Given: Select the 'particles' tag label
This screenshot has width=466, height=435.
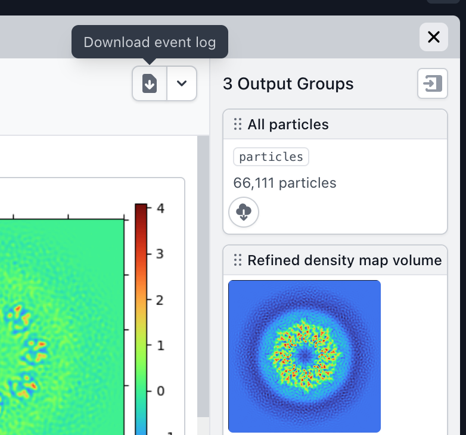Looking at the screenshot, I should (x=271, y=157).
